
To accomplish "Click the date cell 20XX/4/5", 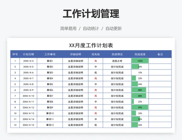I will point(28,67).
